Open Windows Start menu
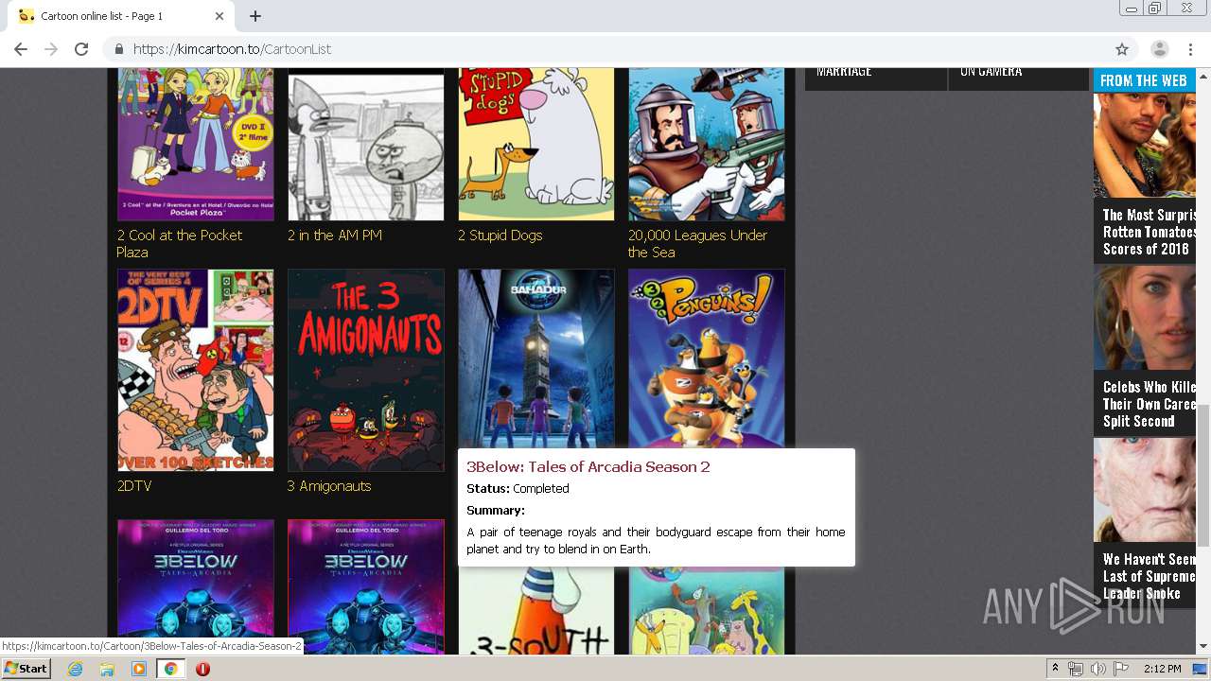1211x681 pixels. tap(26, 669)
